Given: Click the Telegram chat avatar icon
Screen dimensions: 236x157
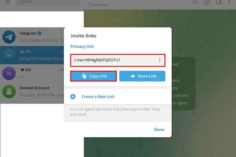Looking at the screenshot, I should pos(9,37).
